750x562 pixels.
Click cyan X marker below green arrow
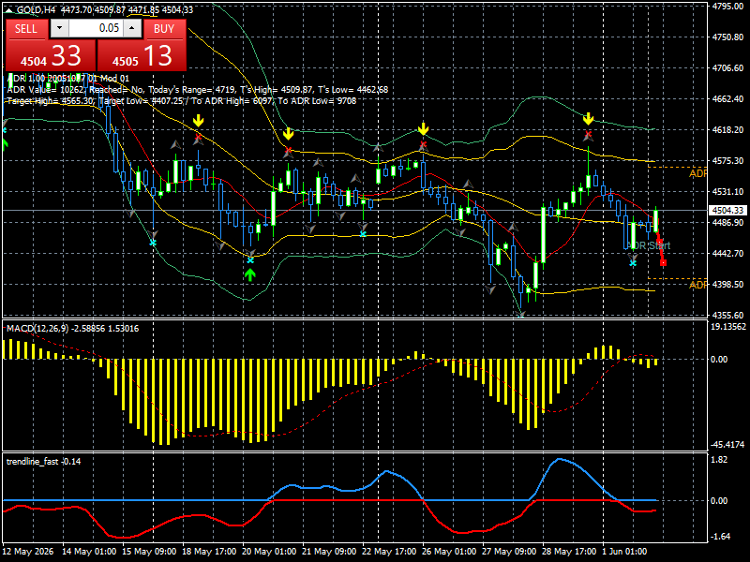(x=250, y=260)
